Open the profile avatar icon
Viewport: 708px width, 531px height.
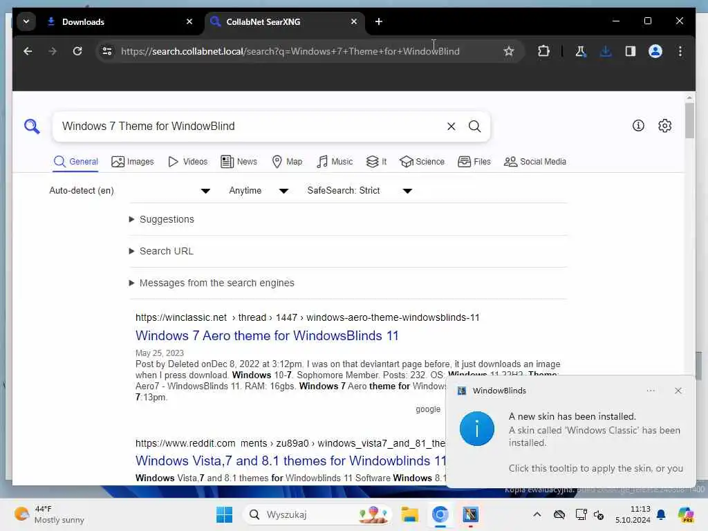(655, 51)
